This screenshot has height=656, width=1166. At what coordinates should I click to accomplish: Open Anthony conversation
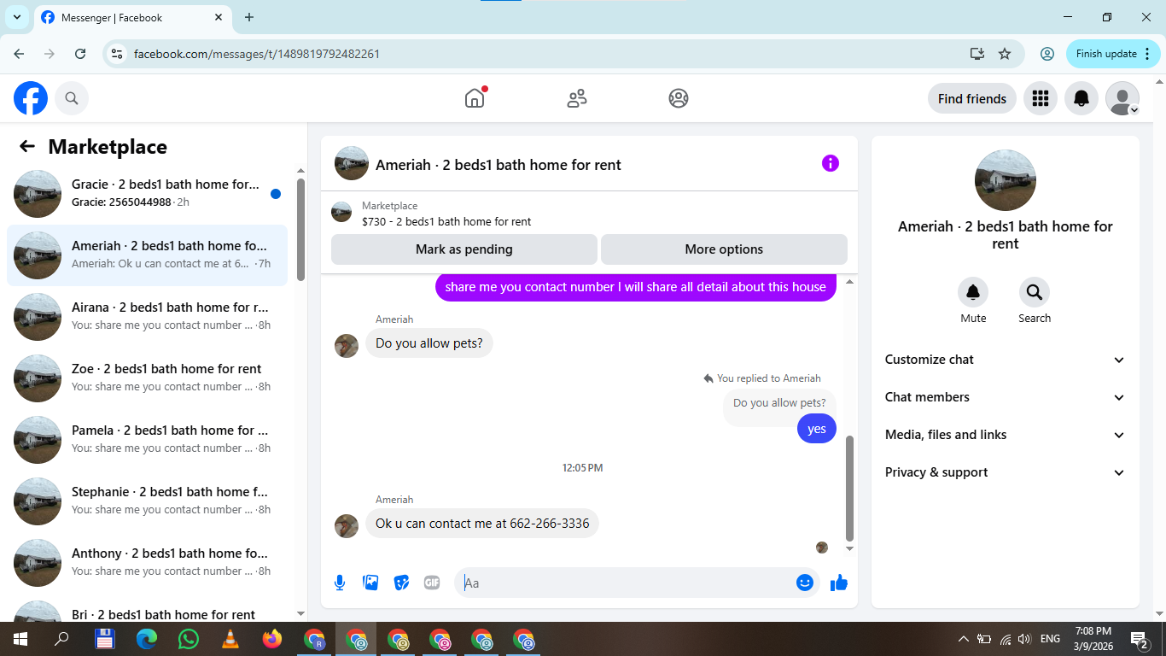(147, 563)
